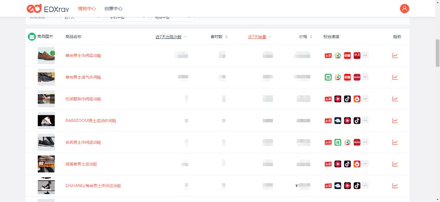
Task: Open product link 松派服饰休闲运动鞋
Action: coord(83,99)
